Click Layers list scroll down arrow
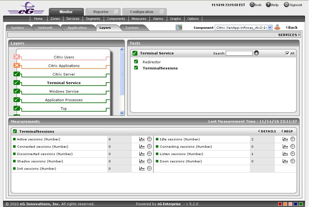 click(x=122, y=113)
